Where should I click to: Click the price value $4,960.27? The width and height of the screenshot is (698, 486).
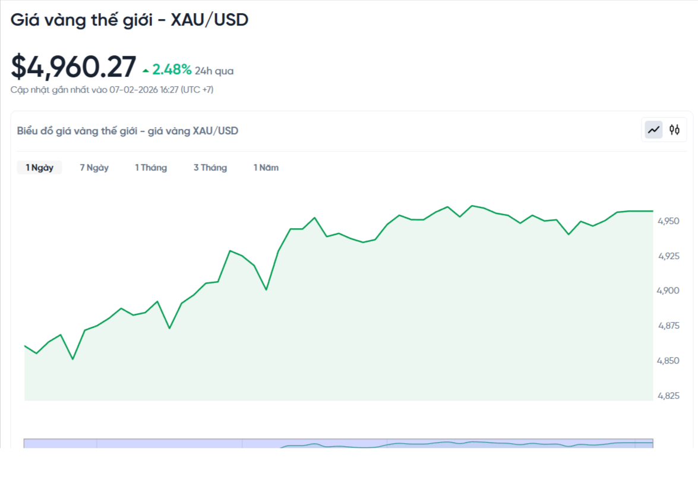74,67
